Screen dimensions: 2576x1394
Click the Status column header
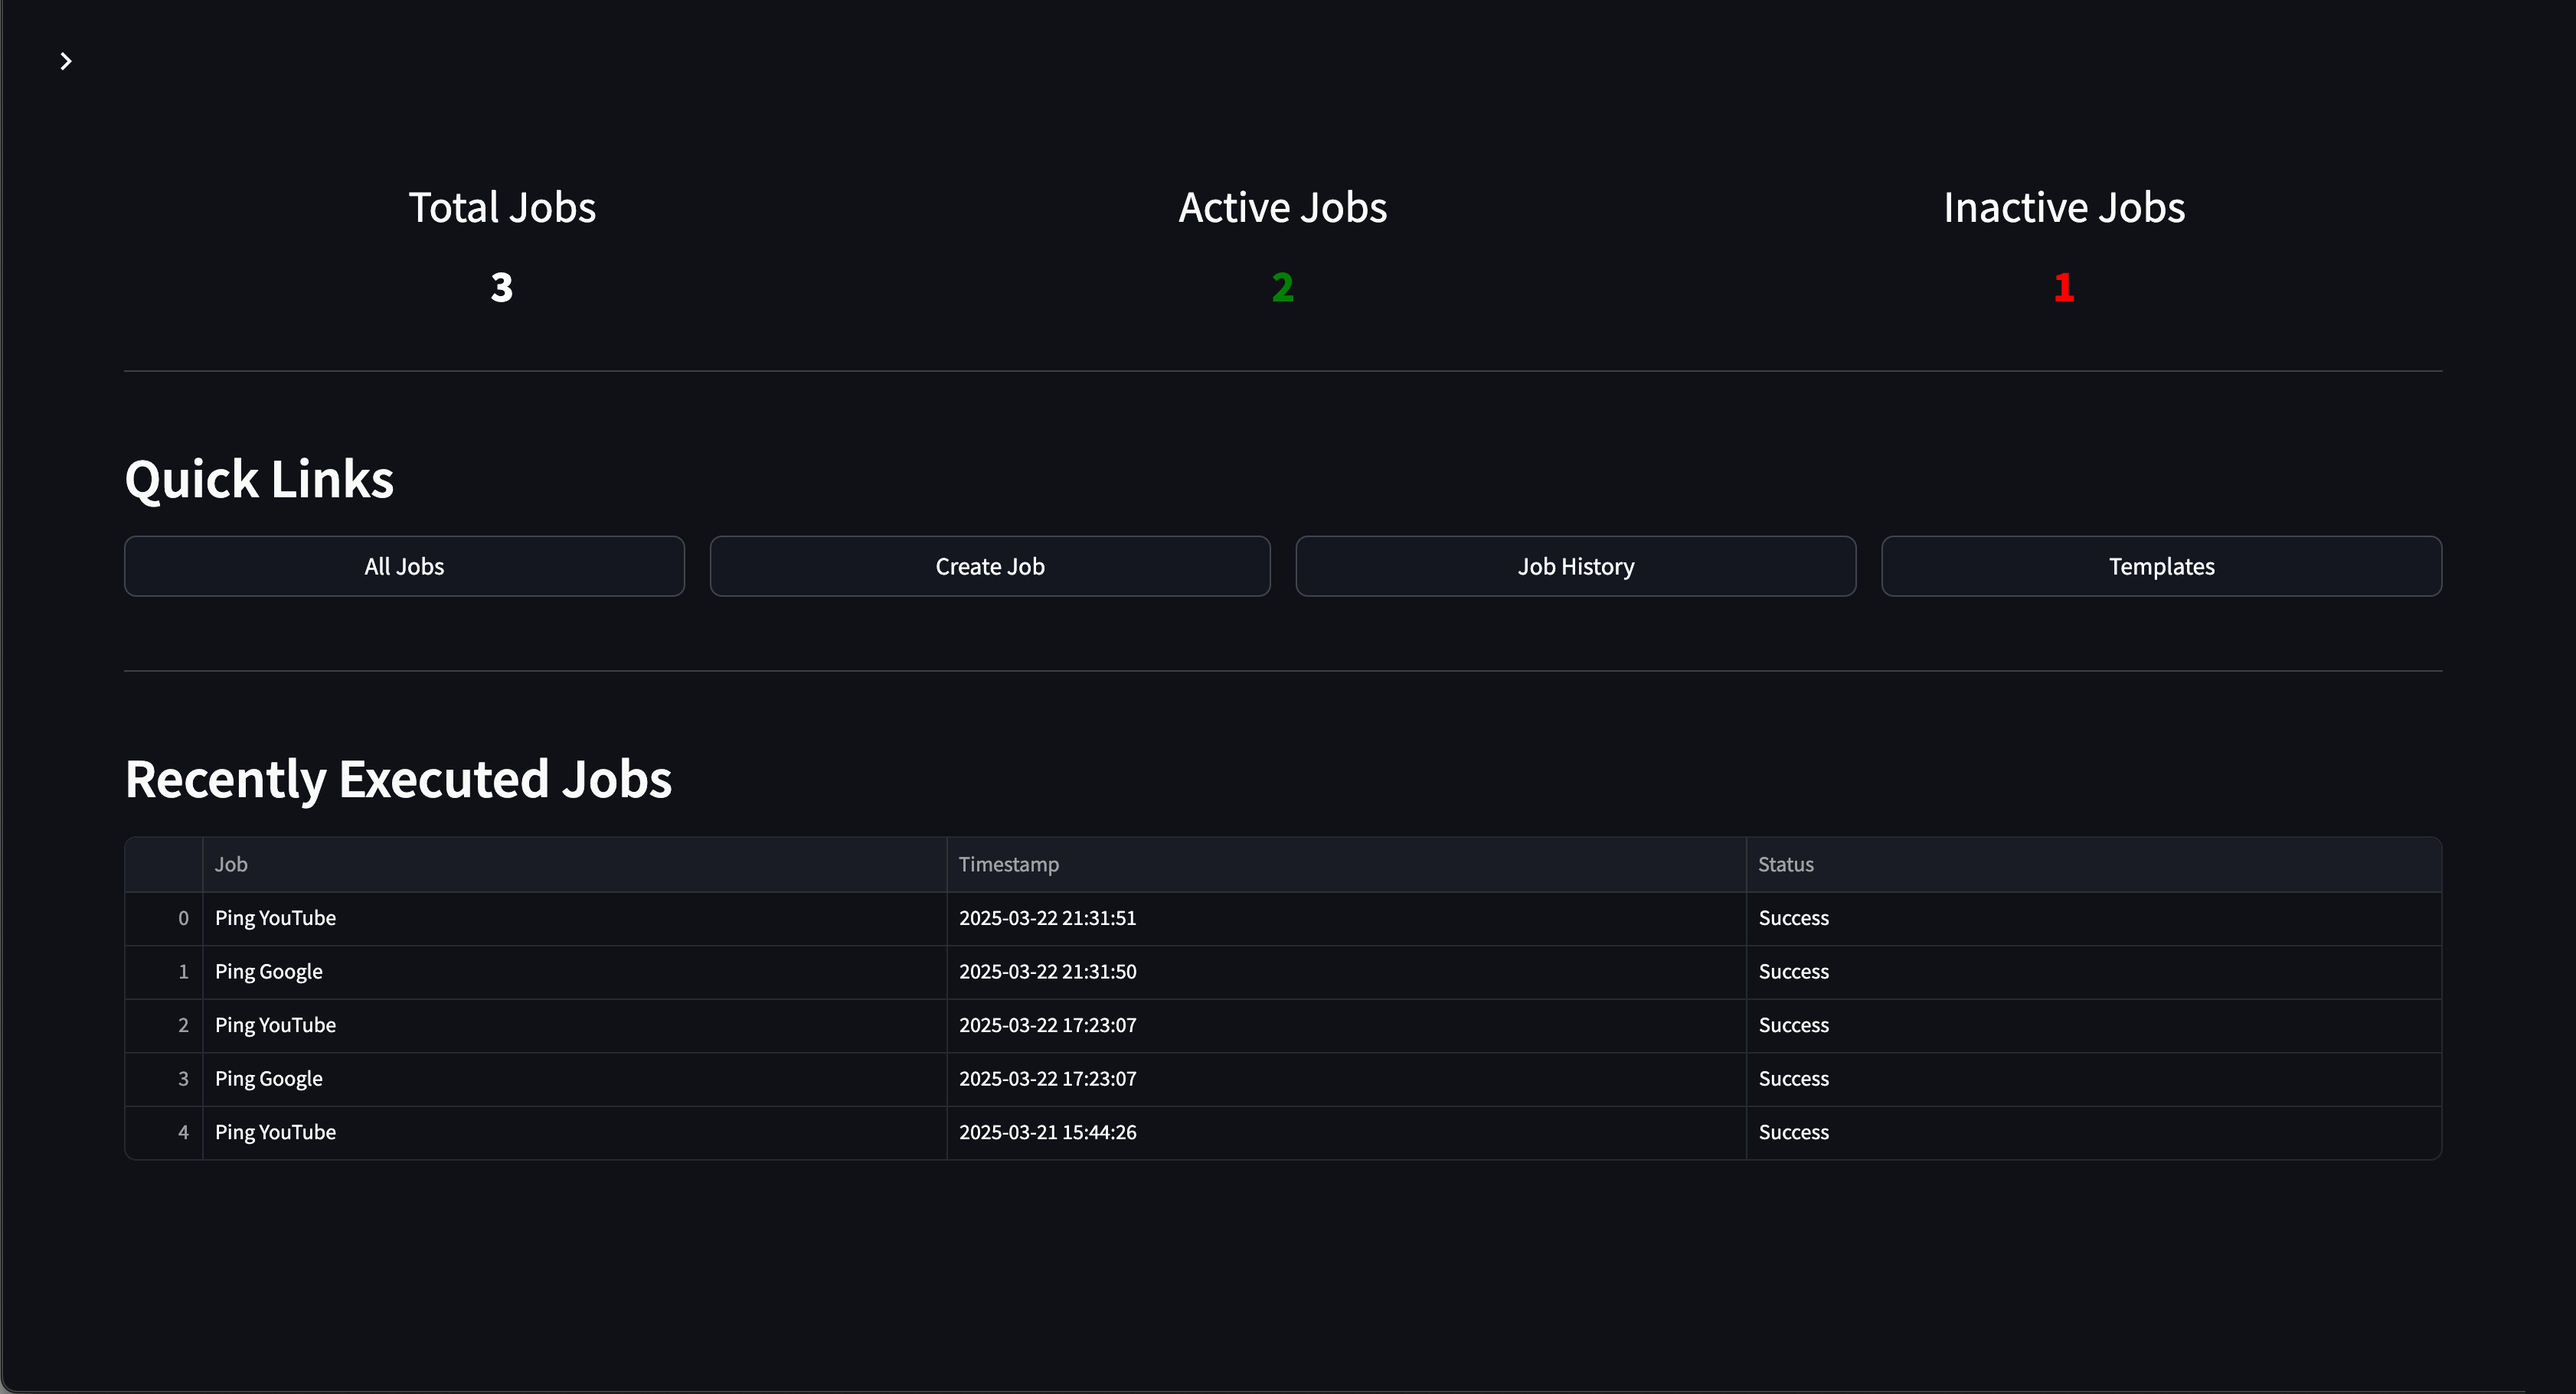1785,865
